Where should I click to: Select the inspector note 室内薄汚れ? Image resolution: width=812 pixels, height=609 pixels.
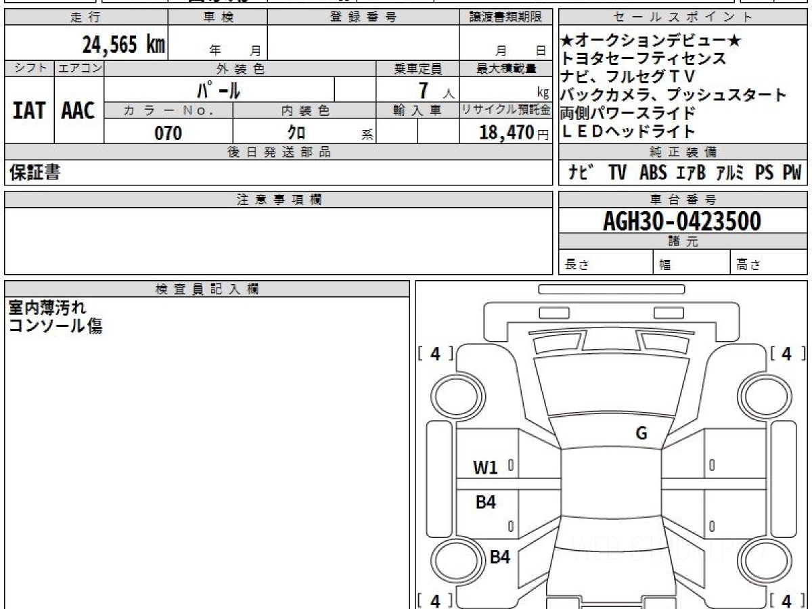click(x=47, y=308)
